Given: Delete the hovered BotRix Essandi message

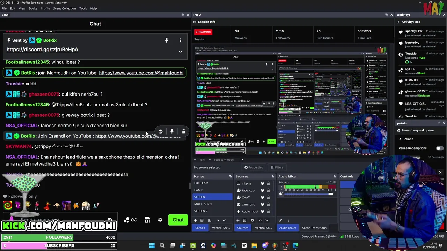Looking at the screenshot, I should coord(183,131).
